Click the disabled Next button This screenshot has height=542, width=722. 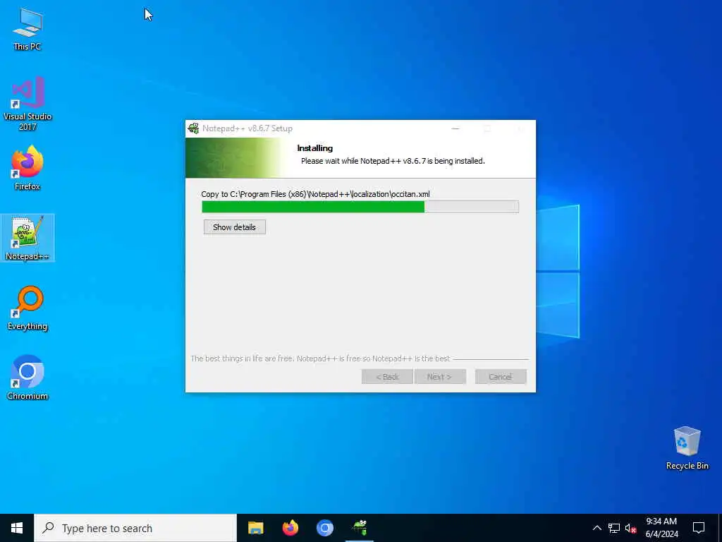click(x=440, y=377)
